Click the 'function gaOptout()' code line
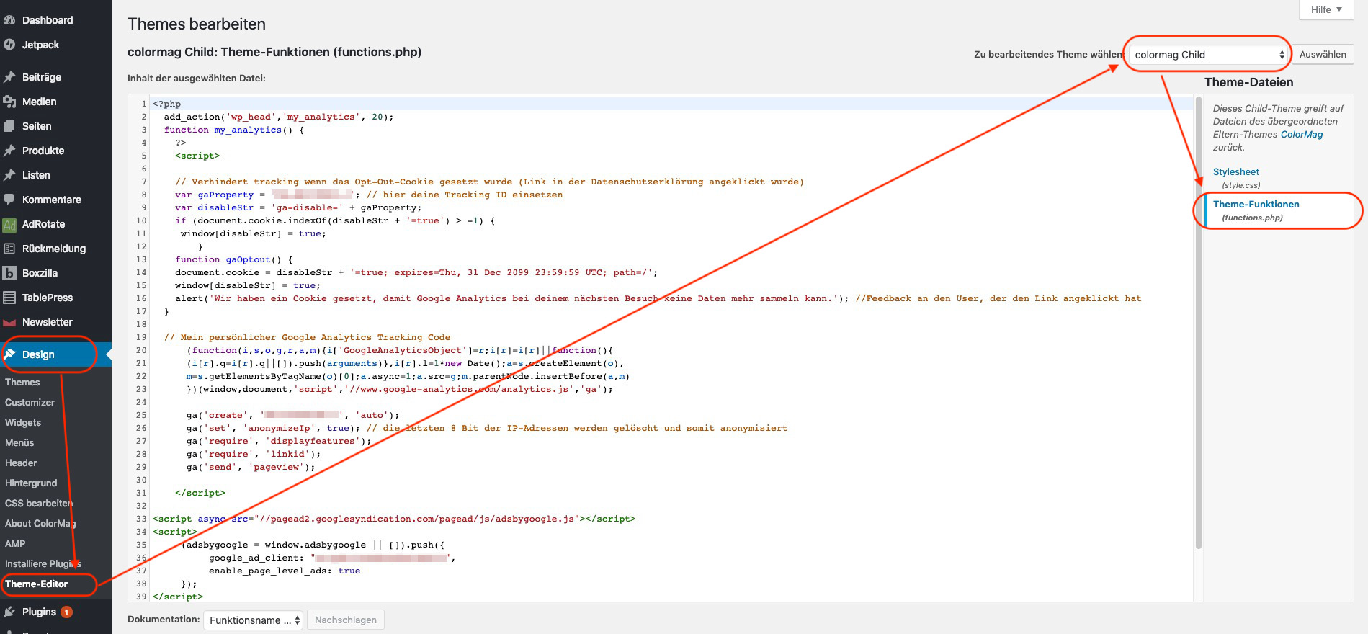 click(x=234, y=259)
